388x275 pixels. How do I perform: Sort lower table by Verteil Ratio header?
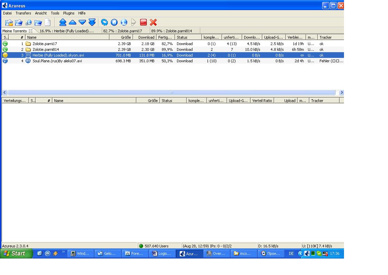(x=262, y=100)
